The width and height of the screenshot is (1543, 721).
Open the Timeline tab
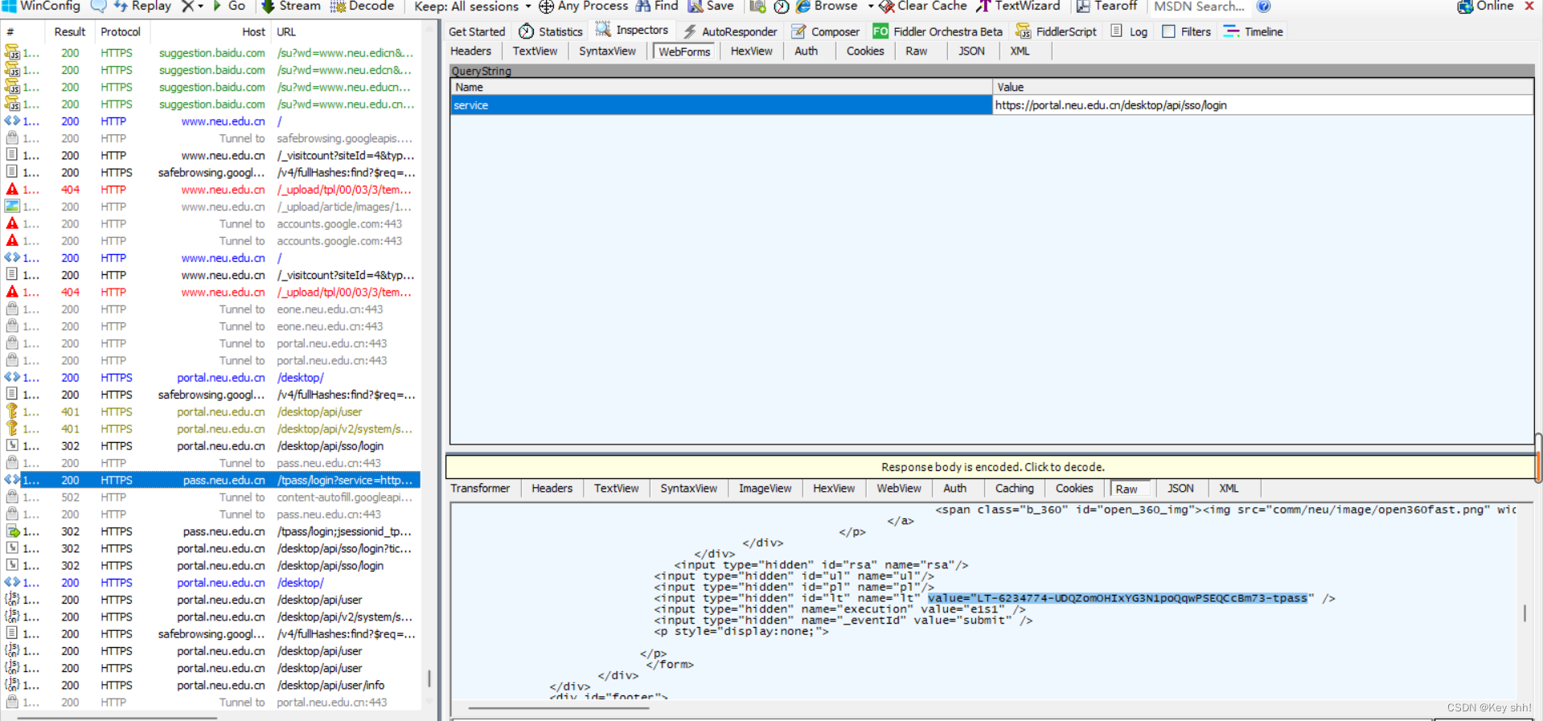click(x=1254, y=31)
